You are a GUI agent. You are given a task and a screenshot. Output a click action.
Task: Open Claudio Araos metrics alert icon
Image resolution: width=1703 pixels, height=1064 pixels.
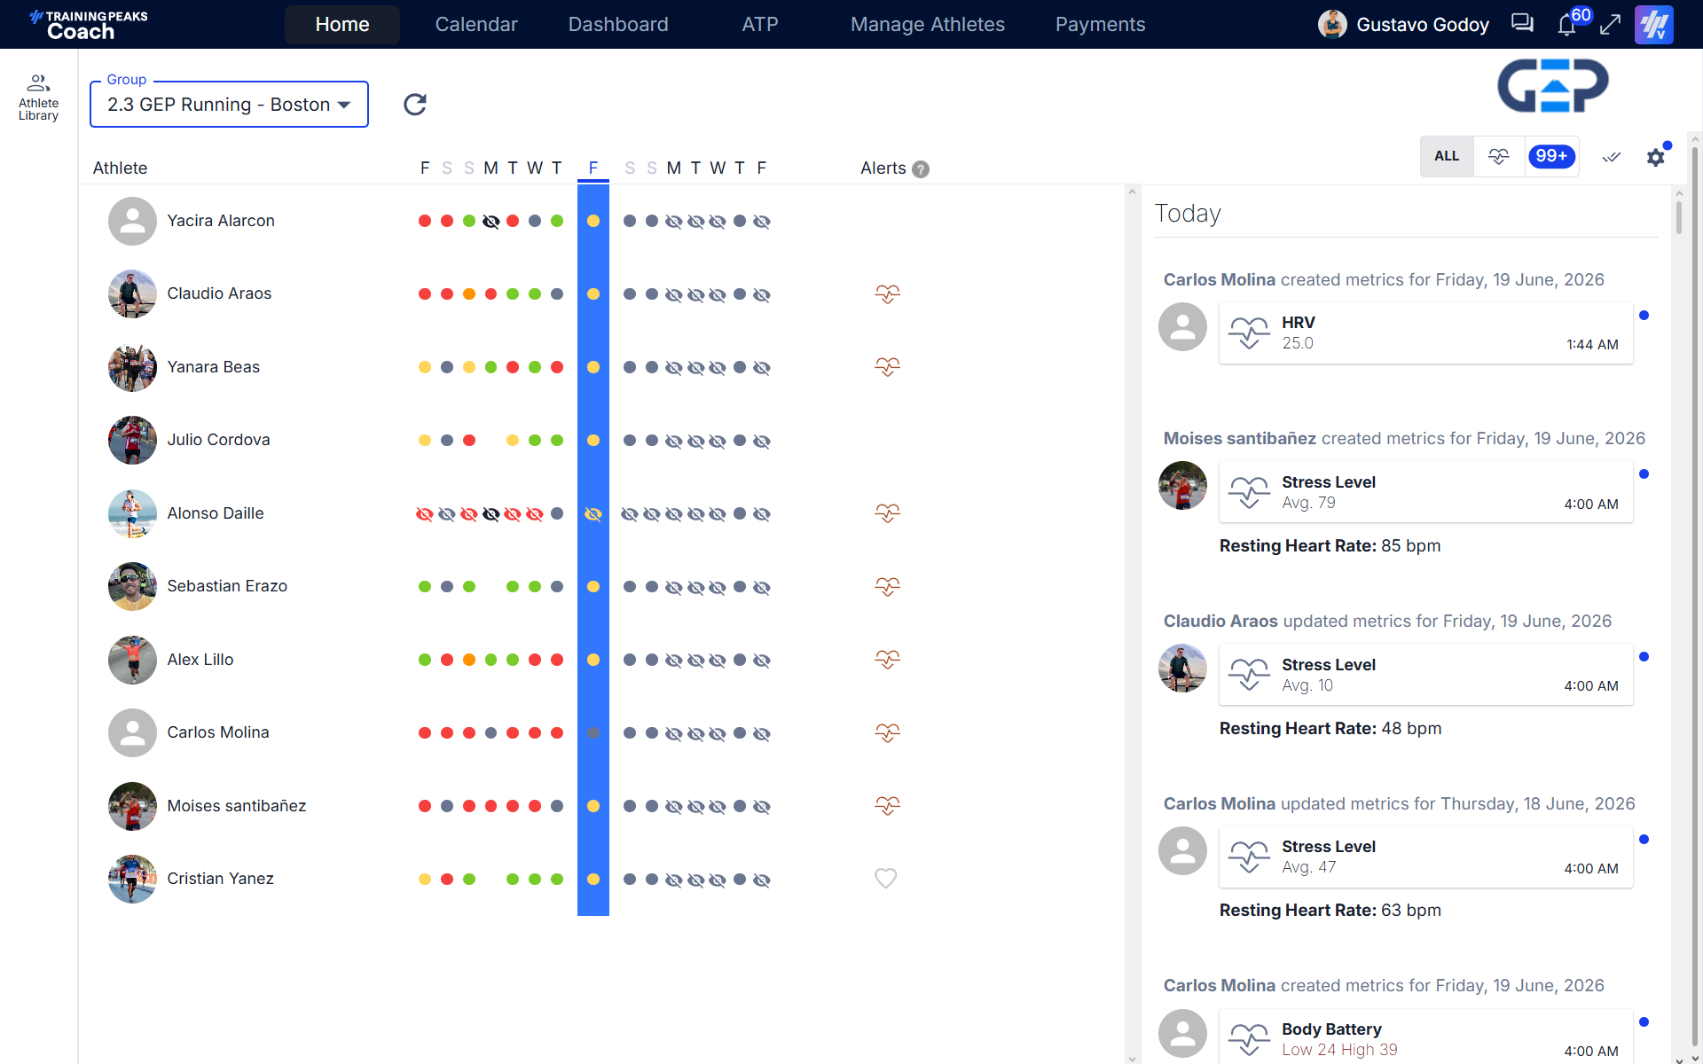(x=887, y=293)
